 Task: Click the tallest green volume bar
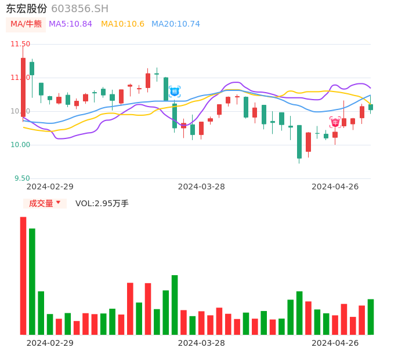click(x=32, y=281)
